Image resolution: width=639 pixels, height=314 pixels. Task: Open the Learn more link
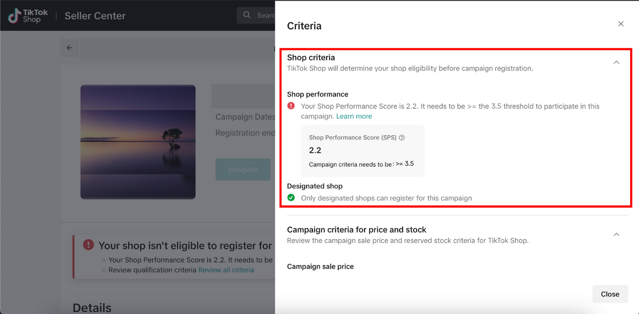(354, 116)
